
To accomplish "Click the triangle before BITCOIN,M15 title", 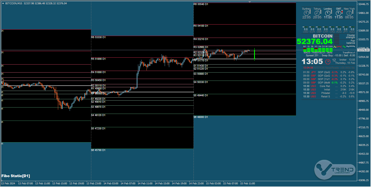I will (3, 3).
